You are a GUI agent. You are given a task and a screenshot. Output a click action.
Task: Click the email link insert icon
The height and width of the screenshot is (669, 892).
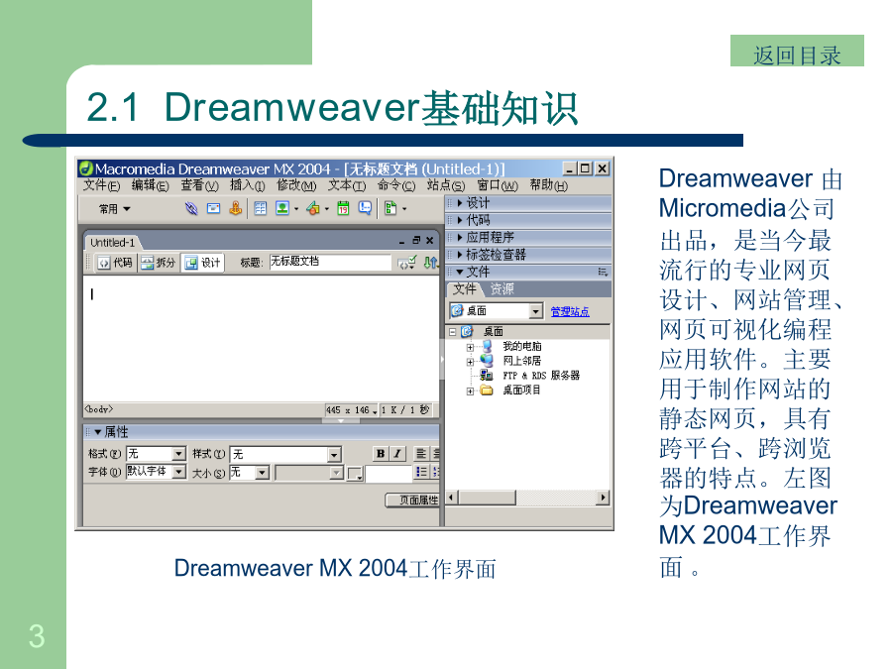(213, 209)
